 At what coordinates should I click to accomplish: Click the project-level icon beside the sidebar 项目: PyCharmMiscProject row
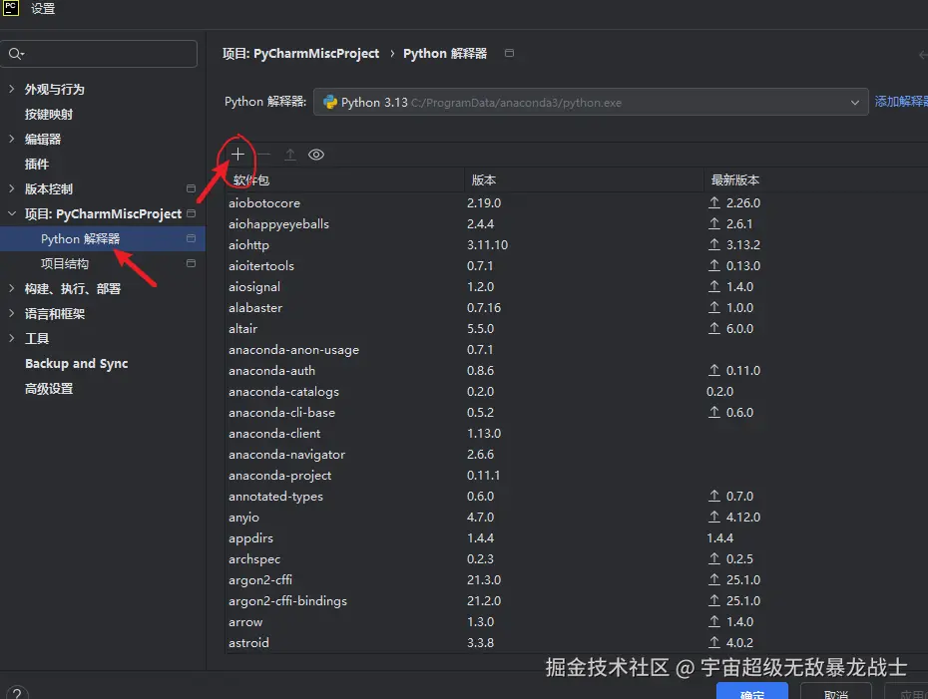[x=191, y=213]
